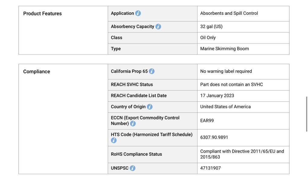Click the Oil Only class value

[x=208, y=38]
